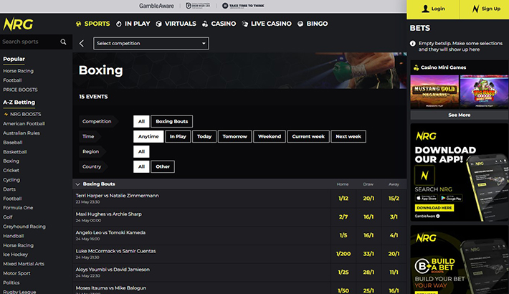Select All competition filter
509x294 pixels.
pyautogui.click(x=141, y=121)
